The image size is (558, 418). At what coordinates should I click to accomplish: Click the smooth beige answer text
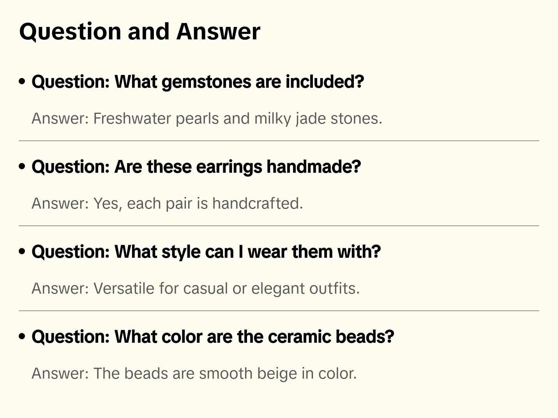click(194, 374)
